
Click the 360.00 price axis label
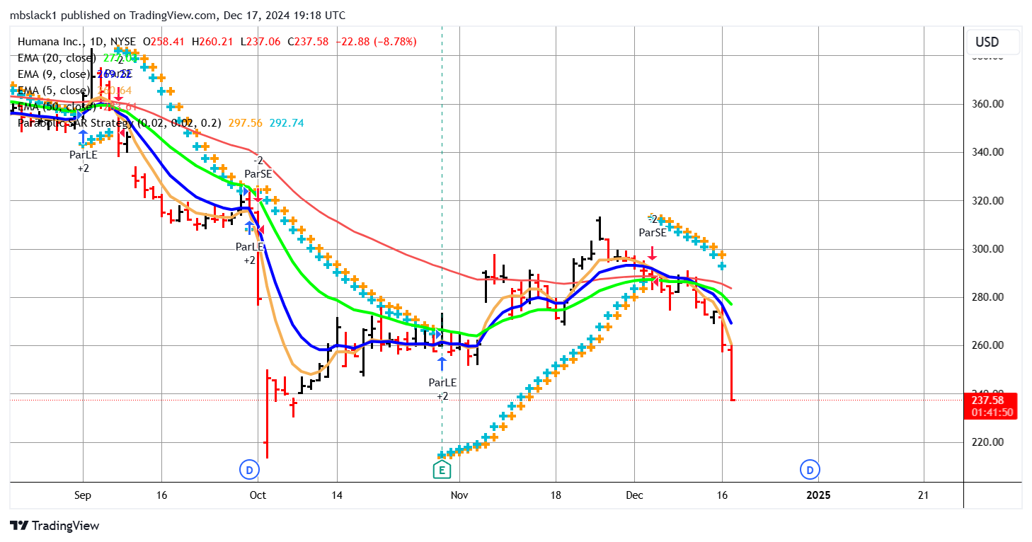tap(987, 104)
